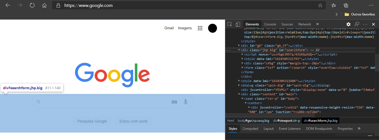This screenshot has height=140, width=379.
Task: Select html in the breadcrumb bar
Action: click(231, 121)
